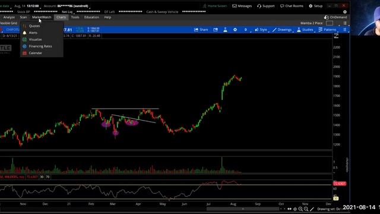Open the Help tab

(107, 17)
